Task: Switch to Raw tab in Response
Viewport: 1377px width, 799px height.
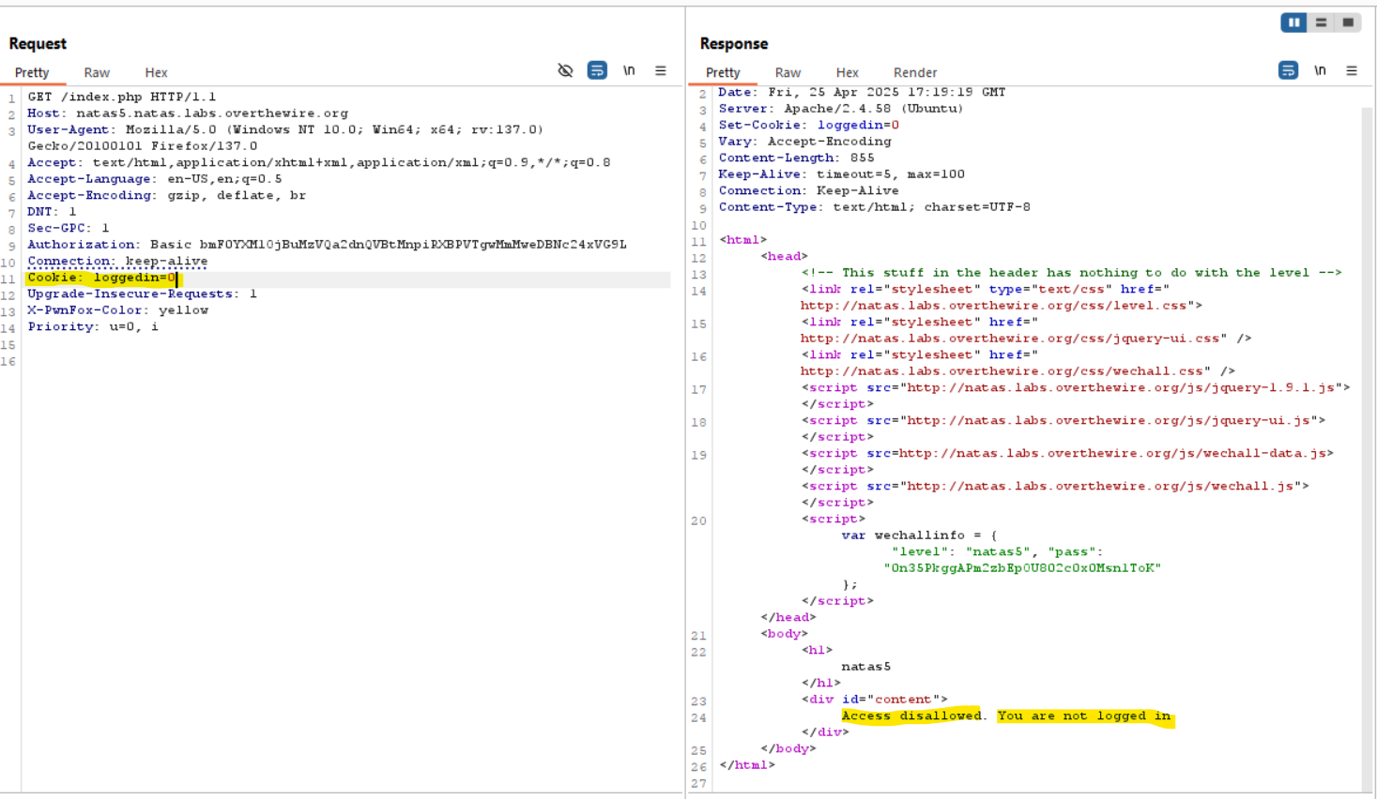Action: (788, 72)
